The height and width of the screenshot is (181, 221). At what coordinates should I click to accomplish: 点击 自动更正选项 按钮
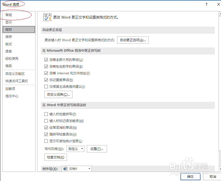pyautogui.click(x=132, y=40)
